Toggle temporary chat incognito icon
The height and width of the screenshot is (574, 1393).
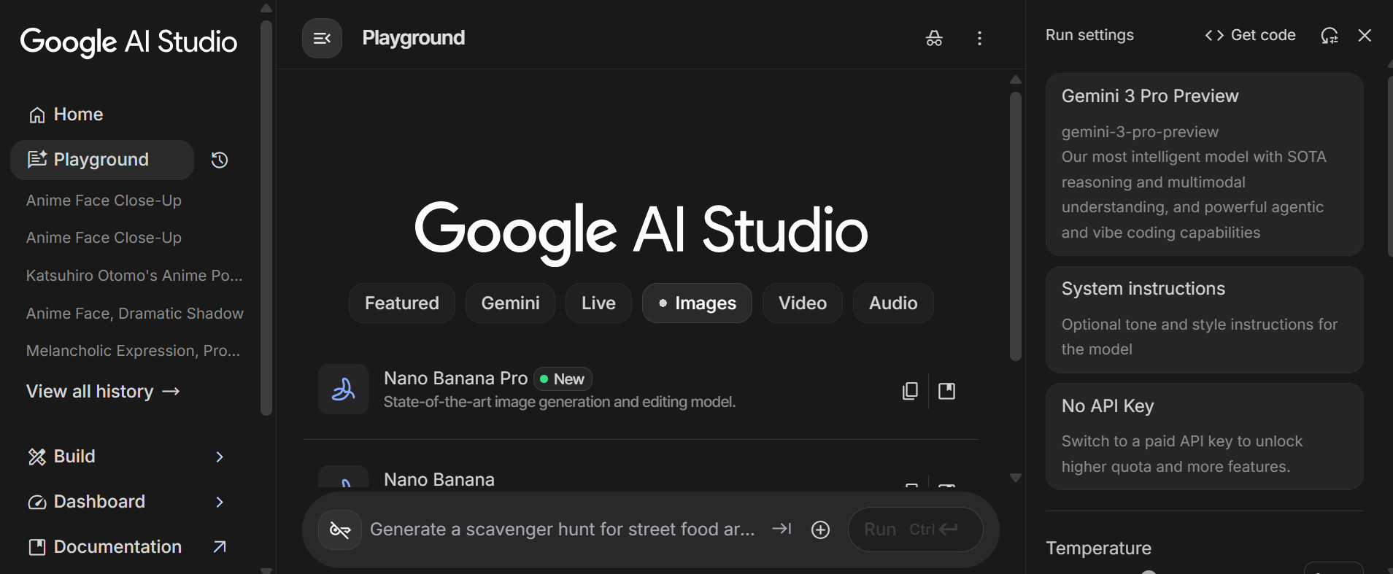click(x=934, y=39)
